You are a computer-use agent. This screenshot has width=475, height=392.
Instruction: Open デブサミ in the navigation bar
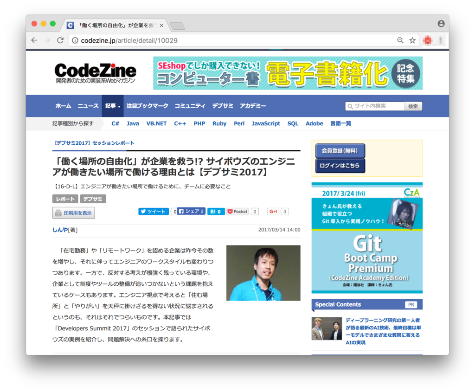(223, 106)
